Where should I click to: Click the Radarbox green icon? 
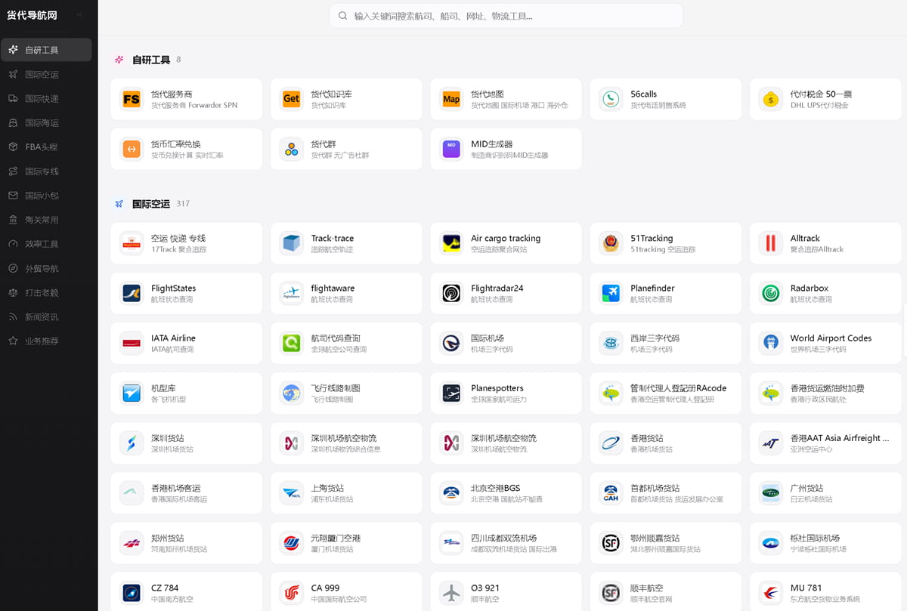(x=771, y=293)
